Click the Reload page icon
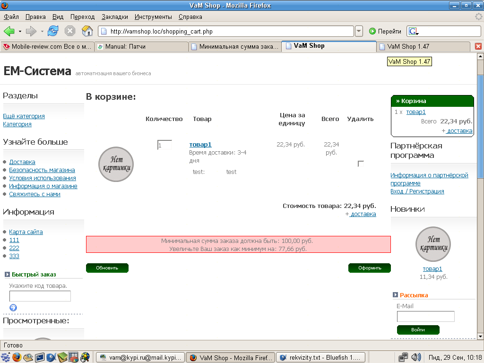 (53, 31)
